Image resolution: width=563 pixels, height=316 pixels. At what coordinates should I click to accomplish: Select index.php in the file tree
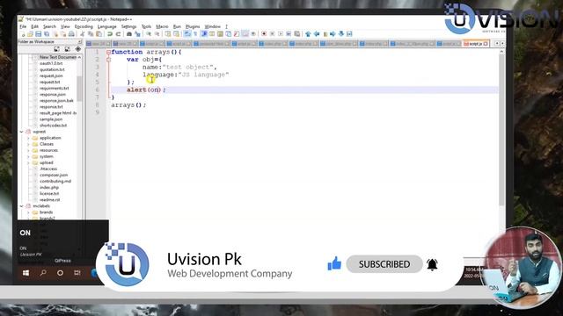click(49, 187)
